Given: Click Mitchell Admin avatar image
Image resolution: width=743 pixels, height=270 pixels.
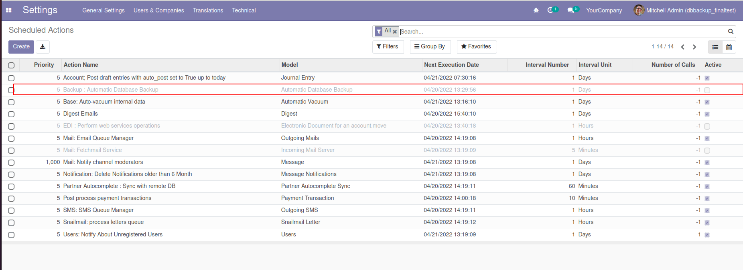Looking at the screenshot, I should (x=639, y=10).
